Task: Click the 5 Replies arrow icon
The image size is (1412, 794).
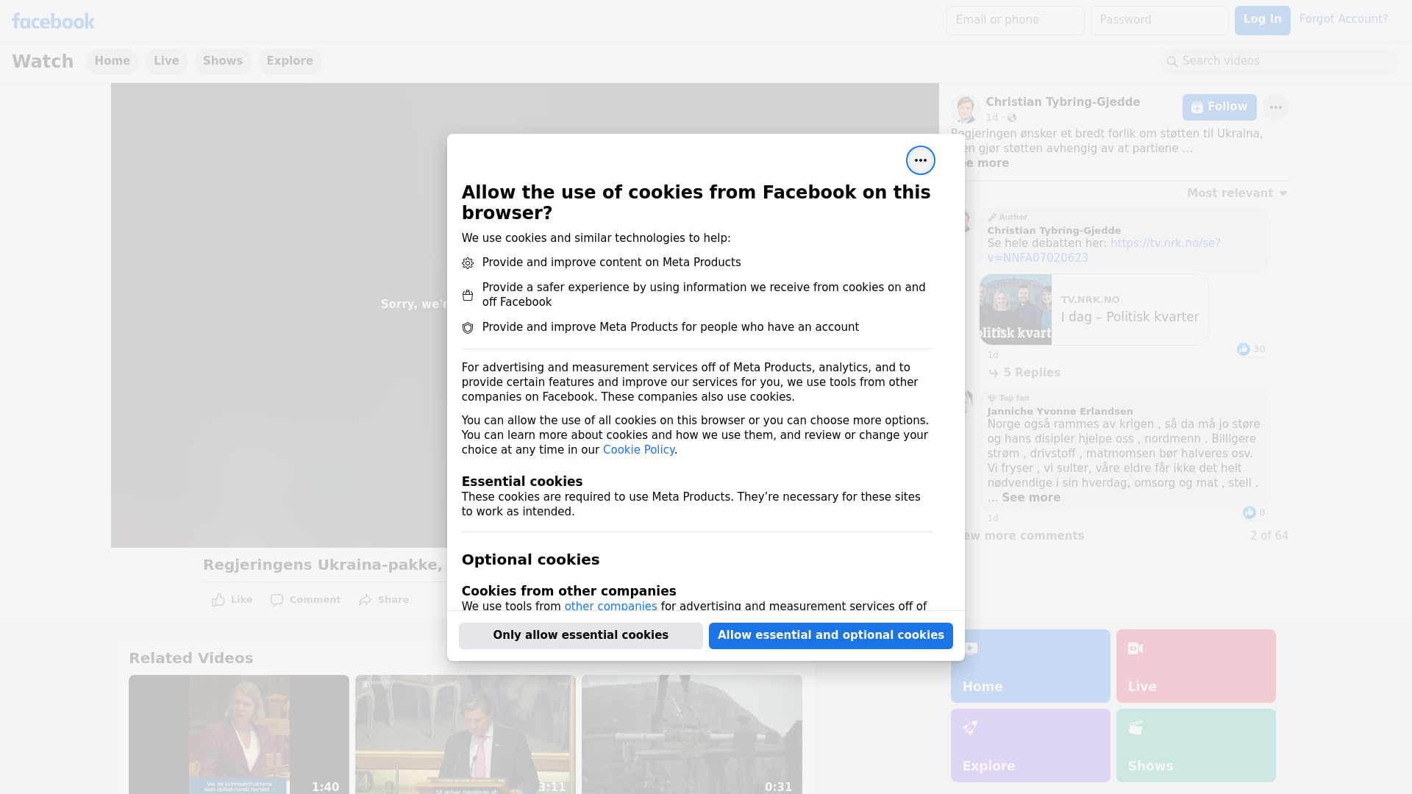Action: click(994, 373)
